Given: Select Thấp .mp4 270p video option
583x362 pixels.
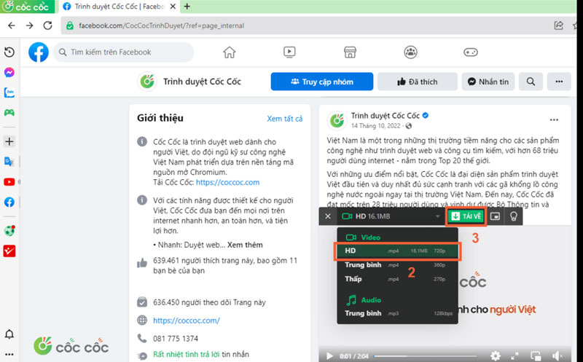Looking at the screenshot, I should (397, 279).
